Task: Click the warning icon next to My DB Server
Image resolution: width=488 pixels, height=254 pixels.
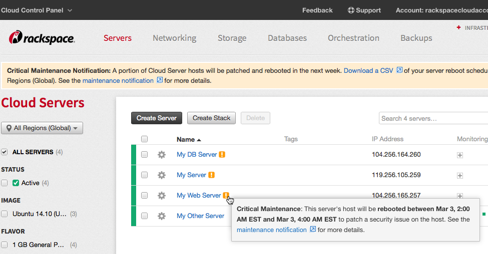Action: click(x=222, y=155)
